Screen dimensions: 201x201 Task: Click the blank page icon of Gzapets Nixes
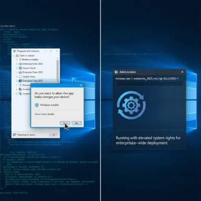coord(20,76)
